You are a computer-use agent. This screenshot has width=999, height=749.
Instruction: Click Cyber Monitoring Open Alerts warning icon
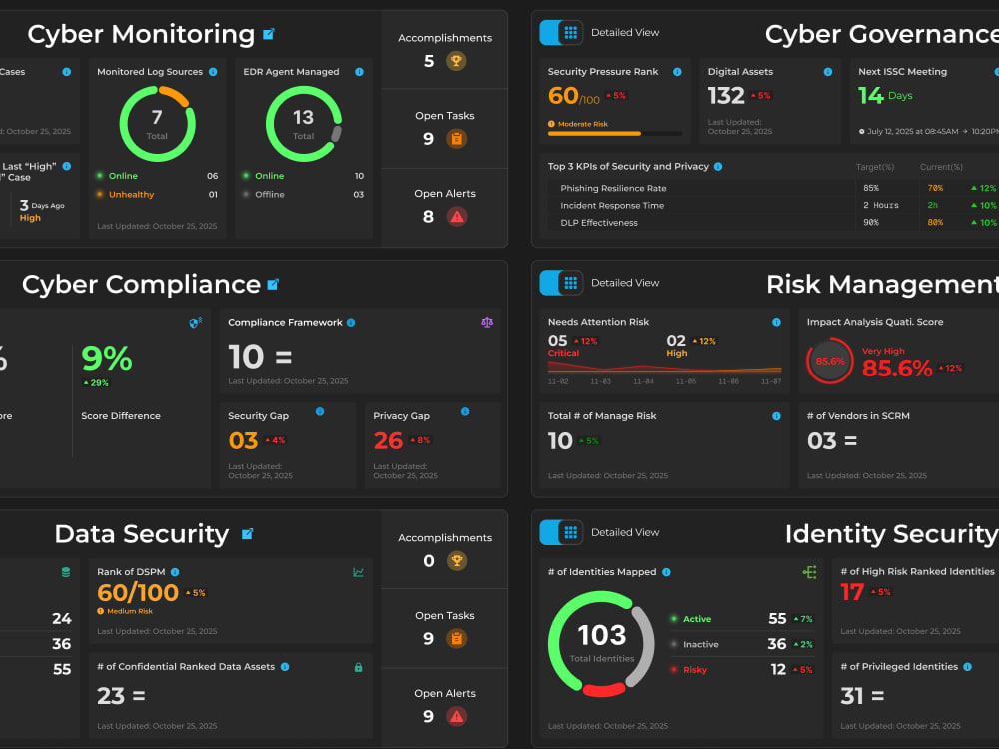457,217
